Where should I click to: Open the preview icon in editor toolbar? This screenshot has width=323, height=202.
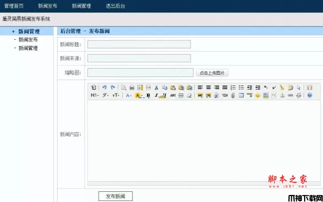124,88
